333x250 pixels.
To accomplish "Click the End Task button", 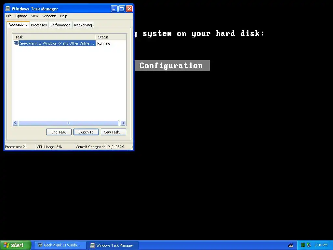I will coord(59,132).
